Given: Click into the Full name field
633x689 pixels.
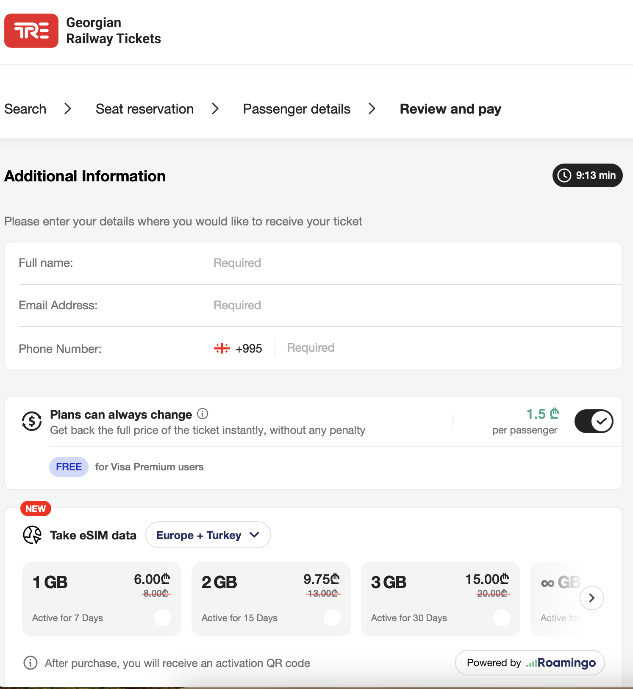Looking at the screenshot, I should coord(381,263).
